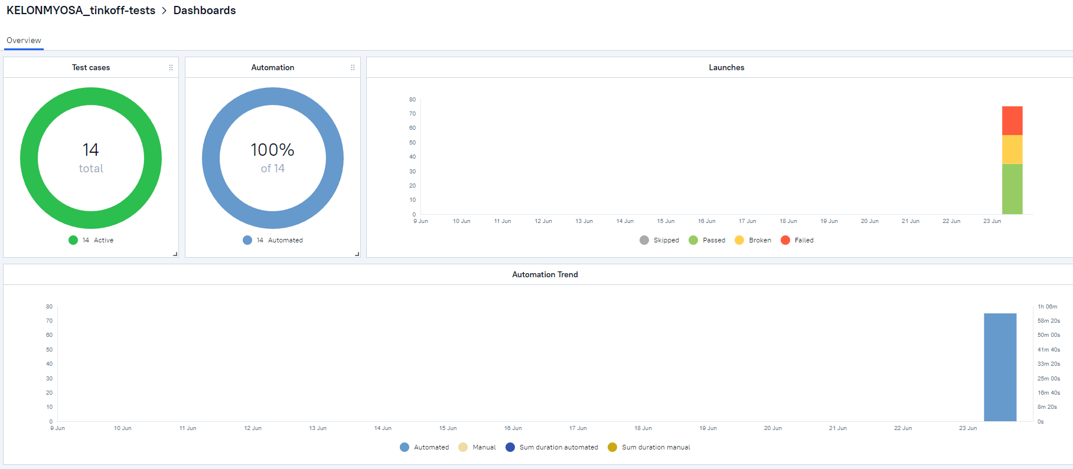Click the Test cases widget resize corner

pyautogui.click(x=175, y=254)
